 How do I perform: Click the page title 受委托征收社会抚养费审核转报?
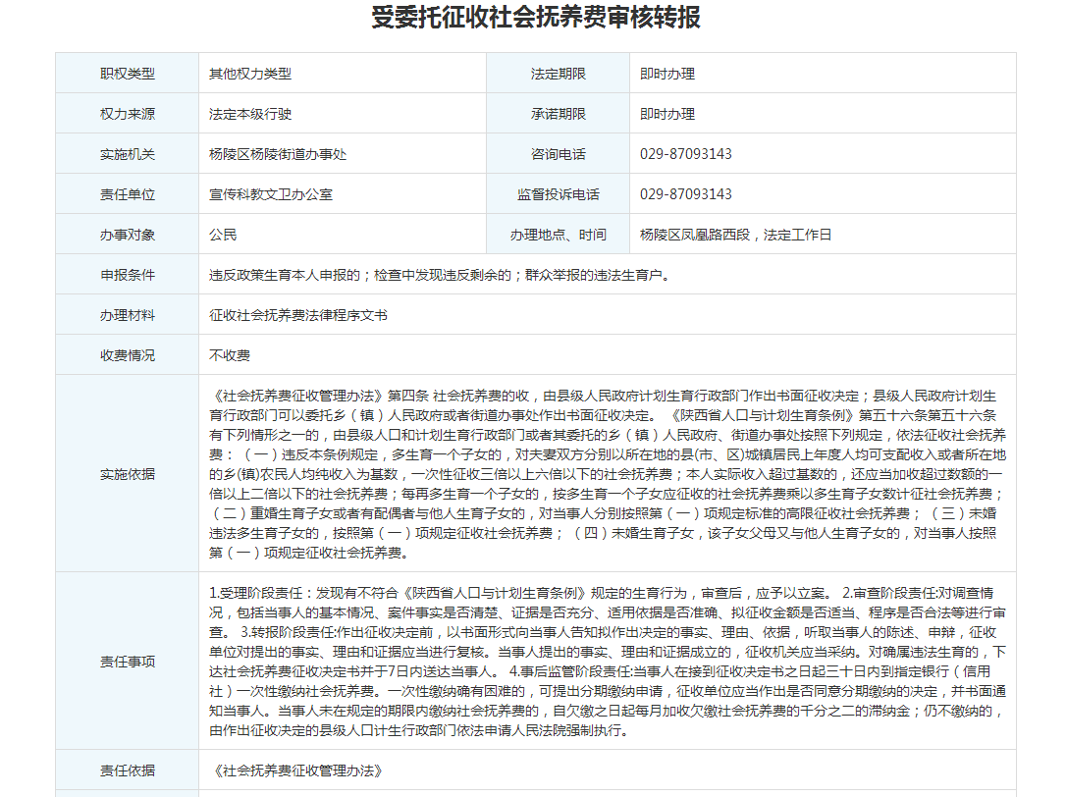tap(536, 19)
